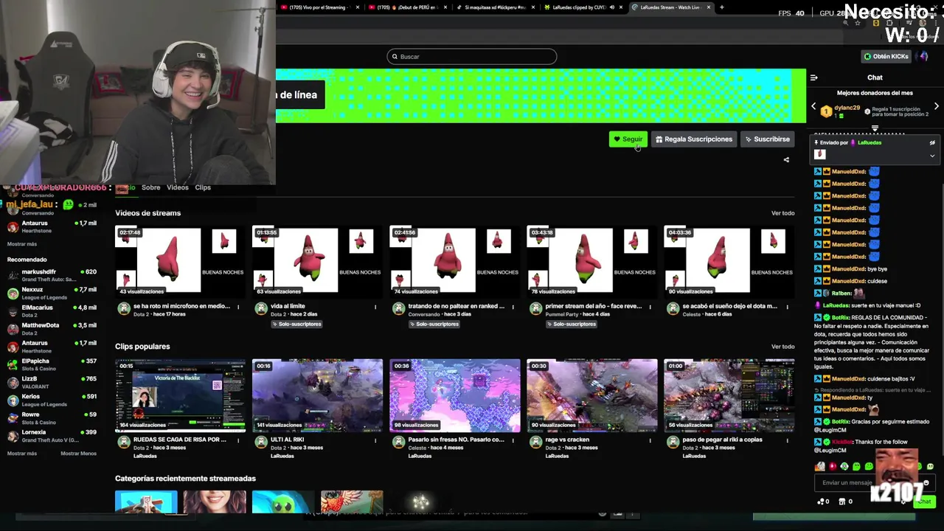Open video 'tratando de no paltear en ranked'
Viewport: 944px width, 531px height.
point(454,261)
